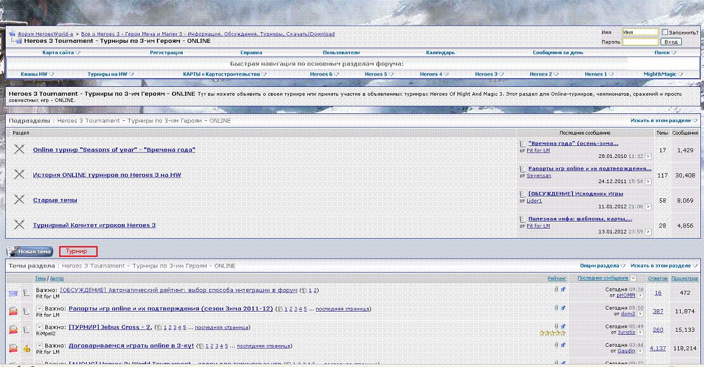Open КАРТЫ и Картостроительство dropdown
The height and width of the screenshot is (367, 704).
click(x=225, y=74)
